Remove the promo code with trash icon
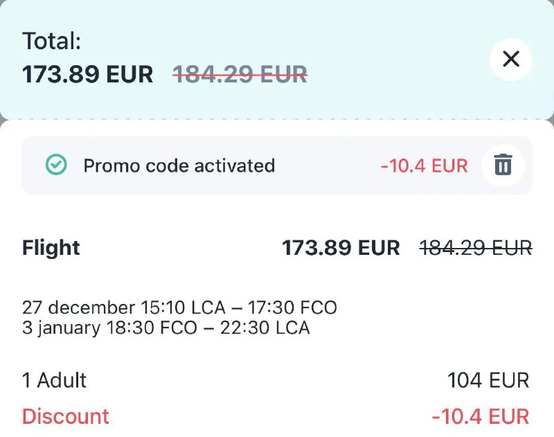The height and width of the screenshot is (437, 554). [x=503, y=166]
